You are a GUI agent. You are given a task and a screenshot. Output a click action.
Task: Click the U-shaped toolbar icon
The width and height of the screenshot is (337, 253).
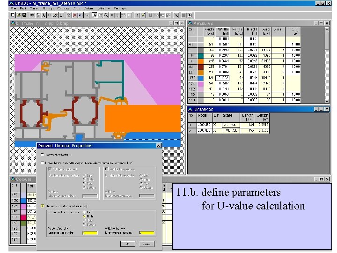[x=61, y=15]
